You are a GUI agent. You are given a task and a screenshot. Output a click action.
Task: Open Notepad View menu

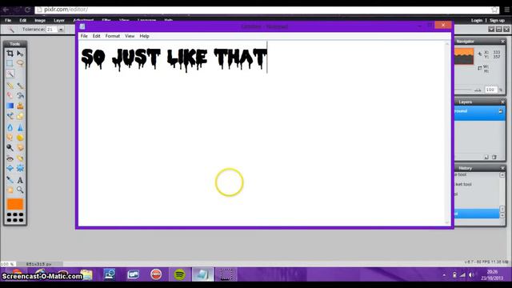pos(130,36)
